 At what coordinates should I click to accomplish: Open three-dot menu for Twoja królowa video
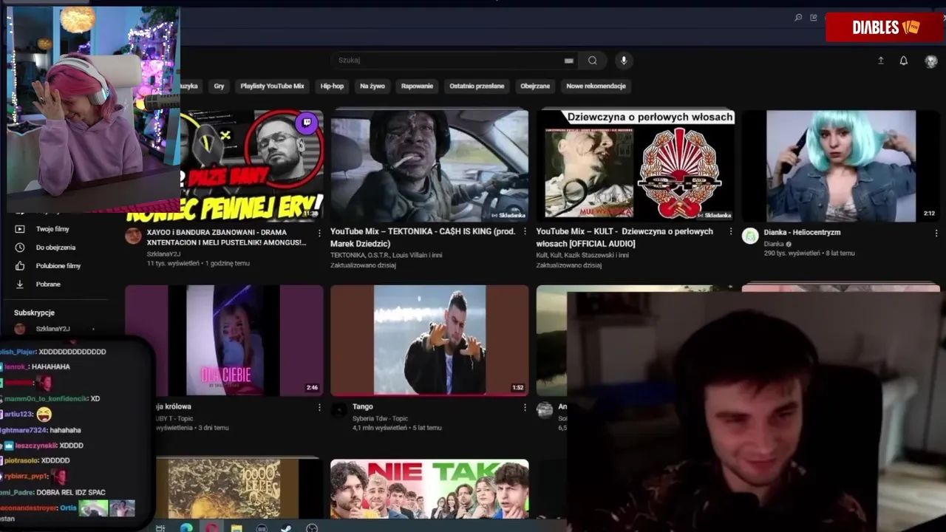coord(319,407)
